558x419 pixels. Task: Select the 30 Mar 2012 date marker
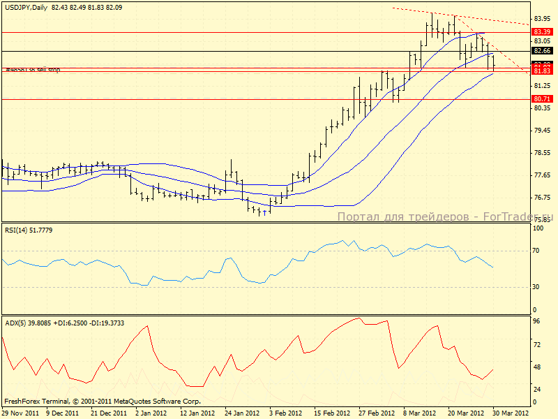point(511,413)
